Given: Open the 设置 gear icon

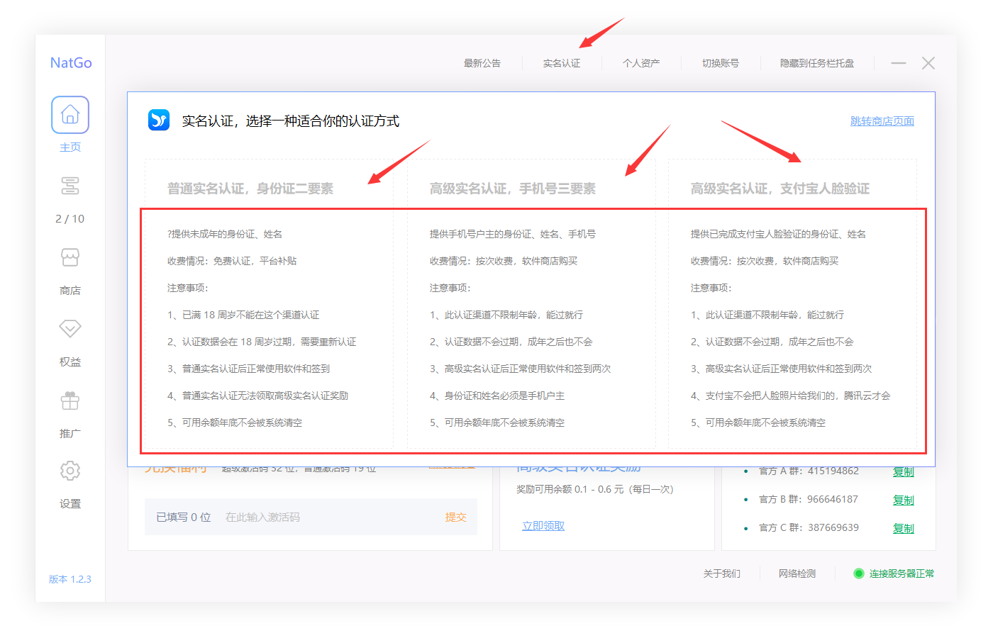Looking at the screenshot, I should click(x=70, y=471).
